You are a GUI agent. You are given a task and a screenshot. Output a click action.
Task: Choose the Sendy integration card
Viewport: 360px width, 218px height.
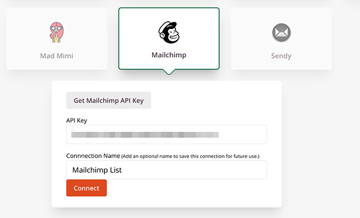281,39
